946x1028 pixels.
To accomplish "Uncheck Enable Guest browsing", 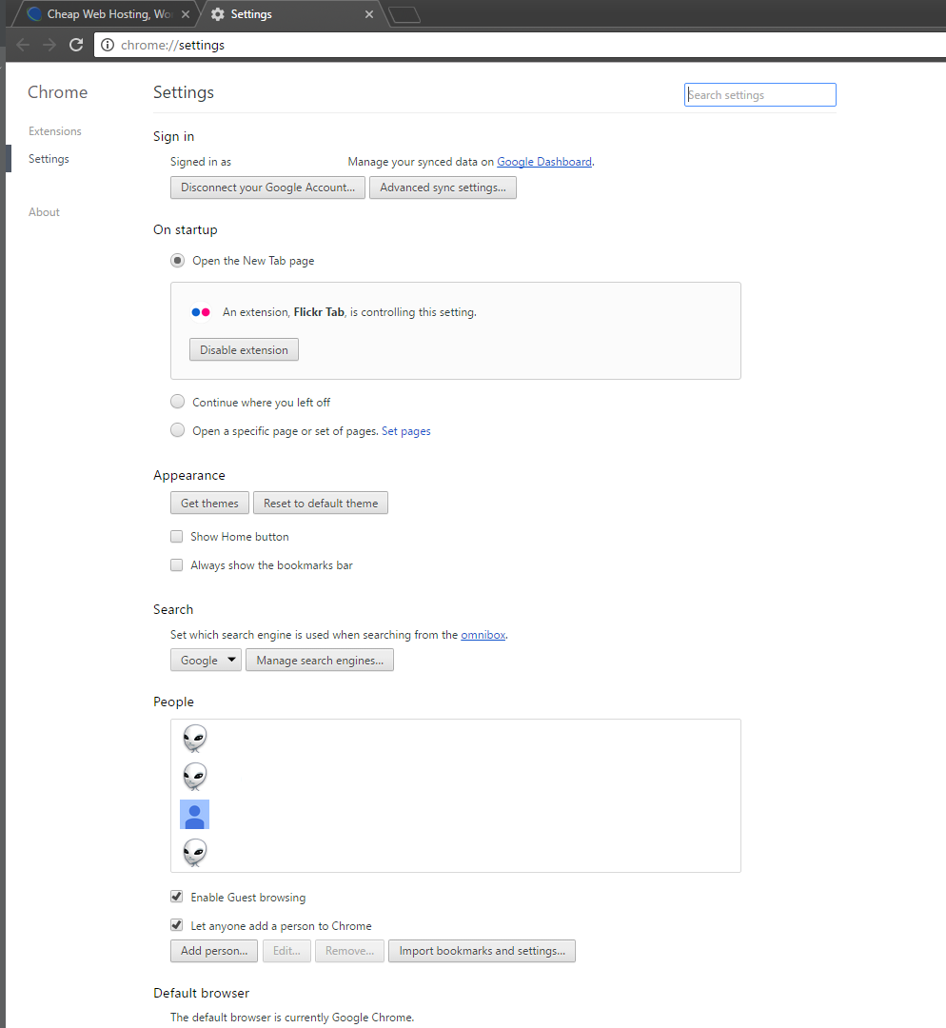I will pyautogui.click(x=176, y=897).
